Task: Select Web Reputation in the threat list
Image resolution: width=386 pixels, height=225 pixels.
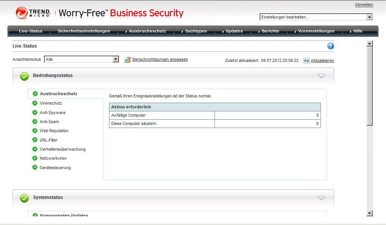Action: 54,131
